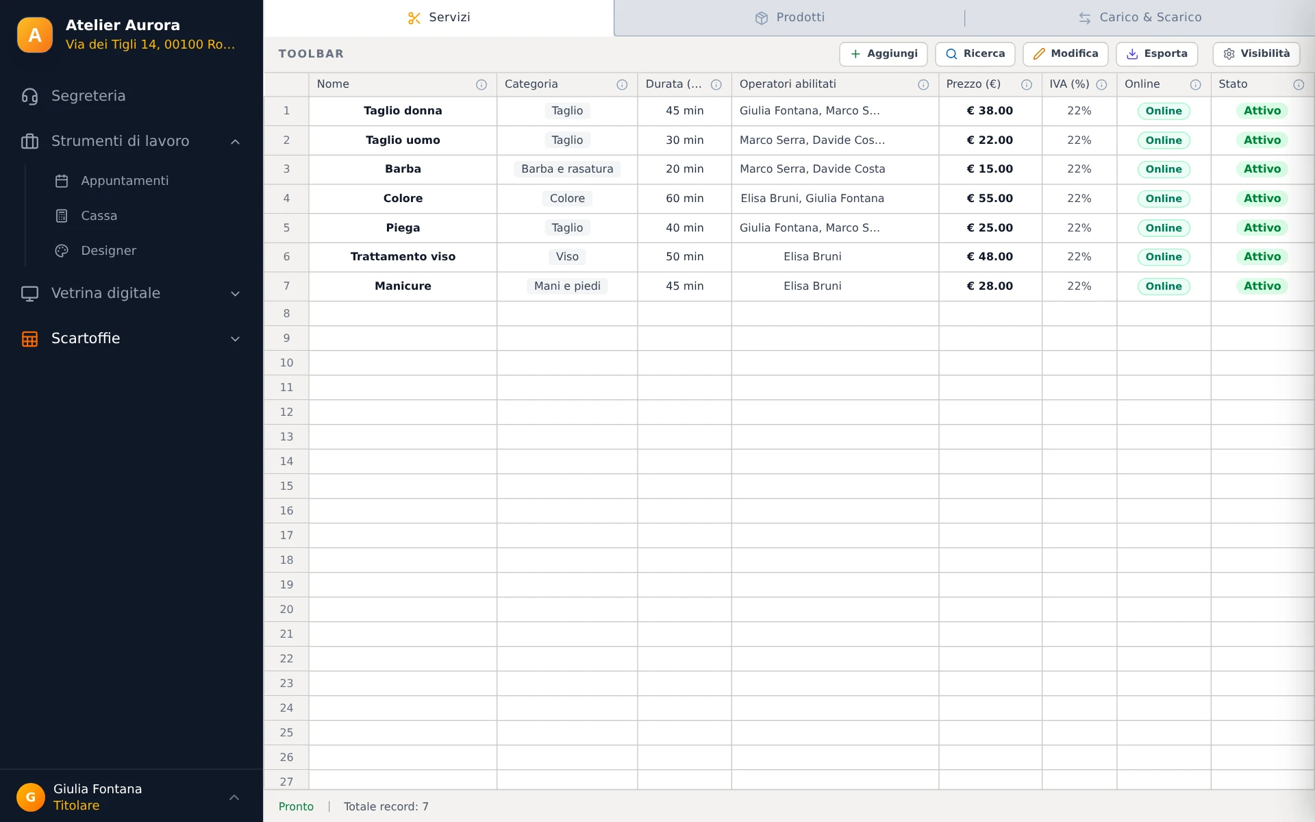Click the Designer palette icon
Screen dimensions: 1315x822
[62, 251]
